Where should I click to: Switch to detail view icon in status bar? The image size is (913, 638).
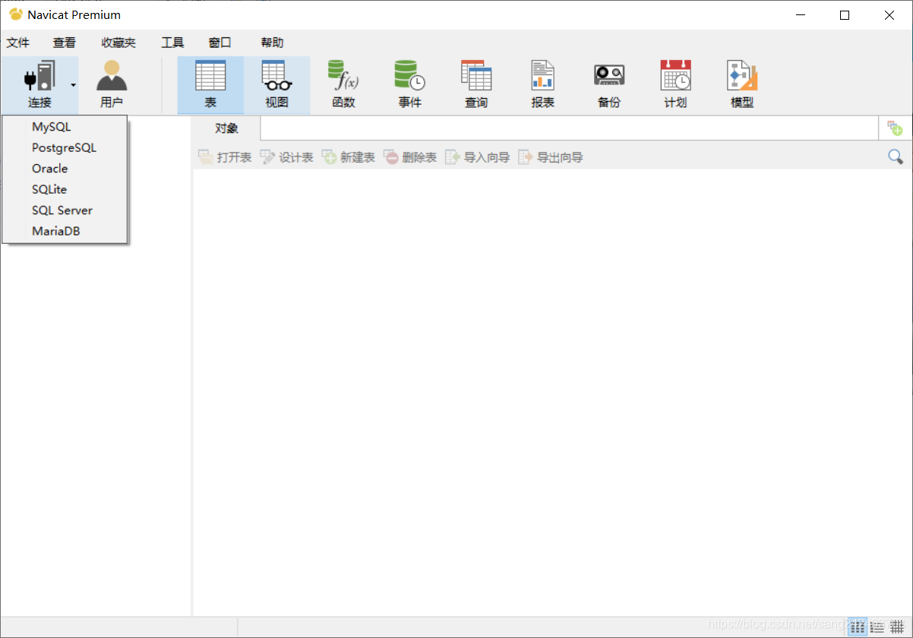[877, 627]
